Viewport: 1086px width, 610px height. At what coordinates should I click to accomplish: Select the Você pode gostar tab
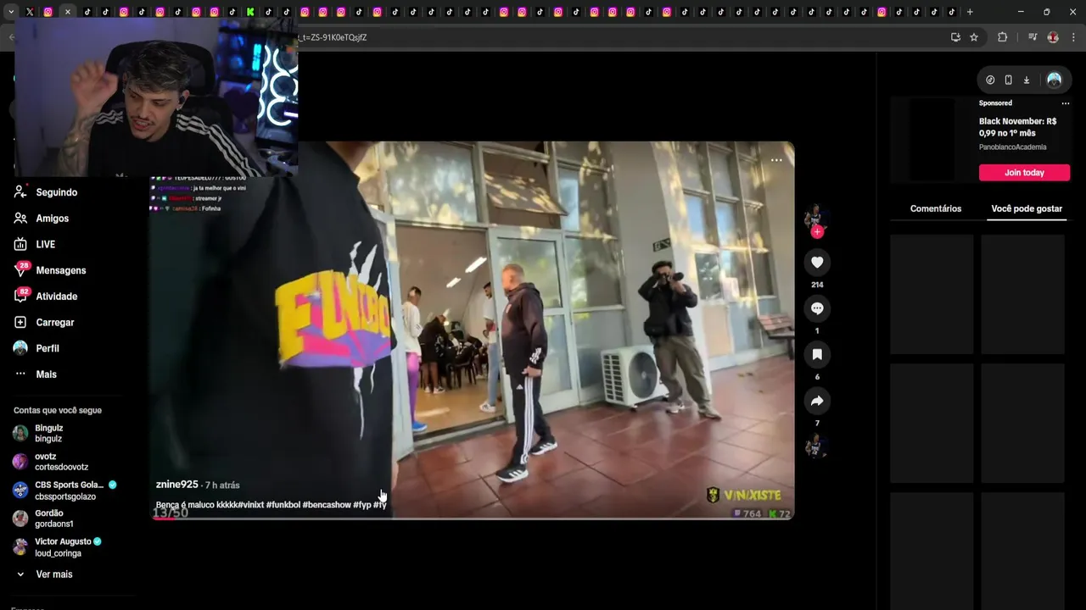click(1027, 208)
